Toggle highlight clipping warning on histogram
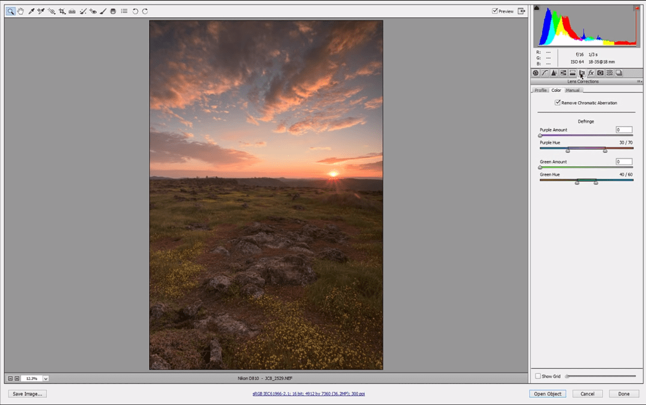 pos(637,7)
